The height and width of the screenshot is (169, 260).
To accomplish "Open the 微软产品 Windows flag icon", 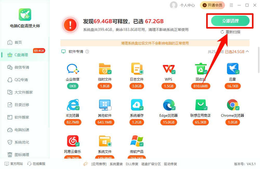I will [x=137, y=141].
